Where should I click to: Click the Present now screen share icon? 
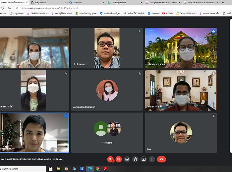pyautogui.click(x=144, y=159)
